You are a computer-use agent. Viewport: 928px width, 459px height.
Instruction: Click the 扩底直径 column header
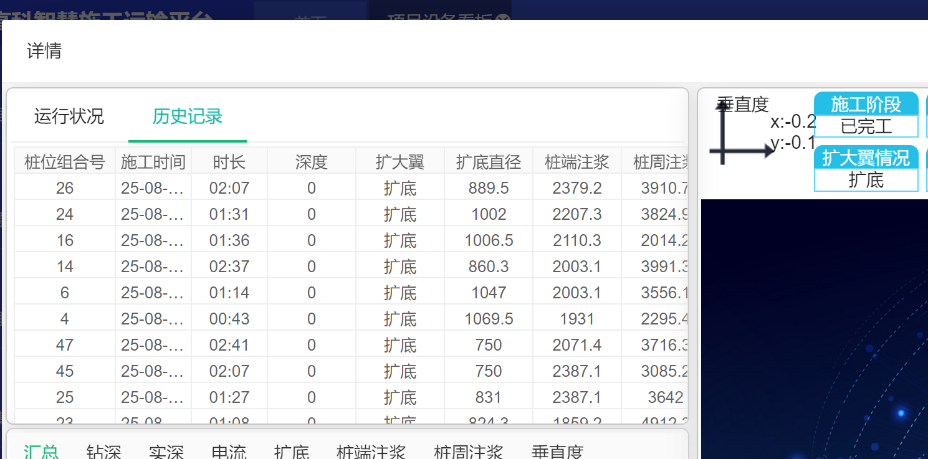click(489, 162)
